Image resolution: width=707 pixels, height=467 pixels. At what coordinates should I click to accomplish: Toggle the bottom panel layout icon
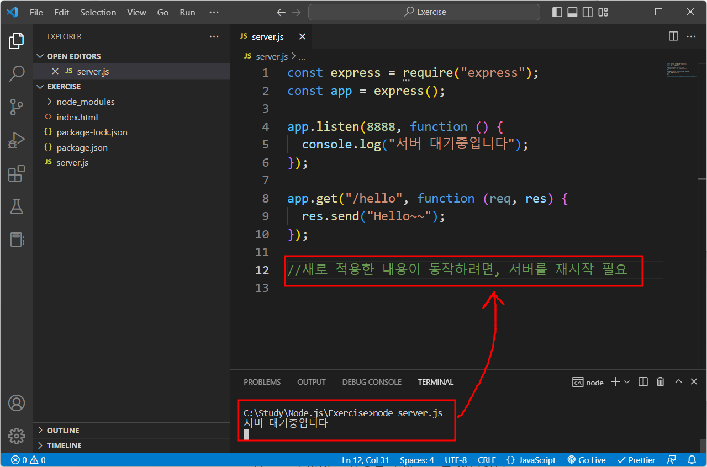tap(573, 12)
